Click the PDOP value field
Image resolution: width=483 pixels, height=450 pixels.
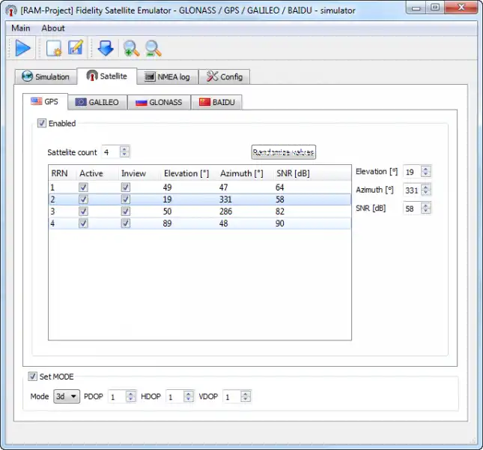point(117,397)
